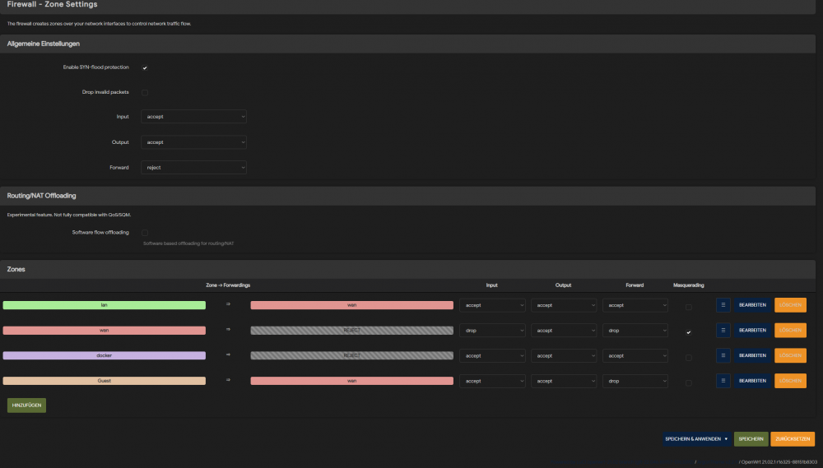Open Output dropdown for the docker zone
Screen dimensions: 823x468
(564, 355)
